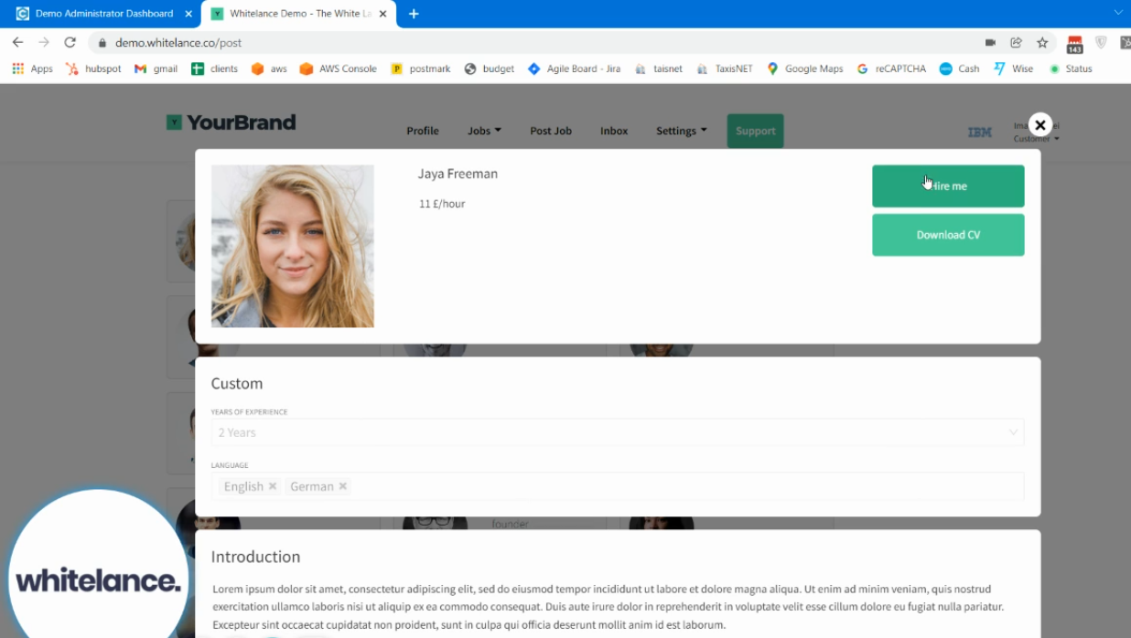Go forward in browser history

[44, 42]
